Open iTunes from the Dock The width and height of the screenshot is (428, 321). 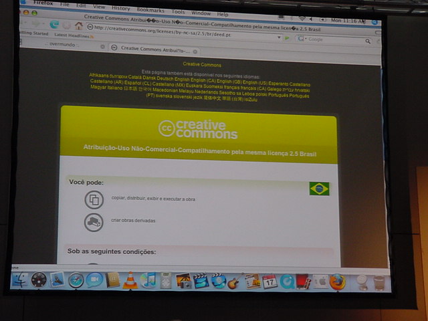coord(148,280)
